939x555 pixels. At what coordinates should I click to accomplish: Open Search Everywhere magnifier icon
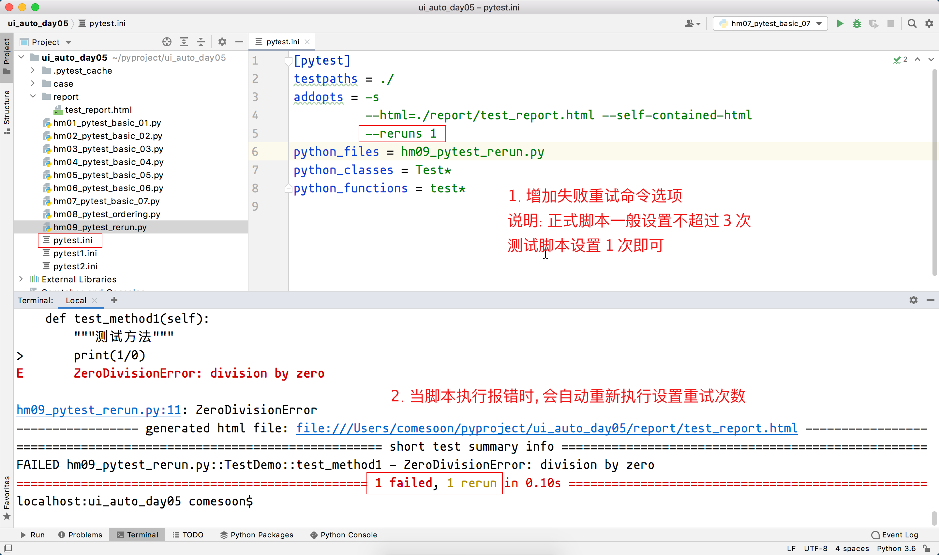pyautogui.click(x=912, y=23)
